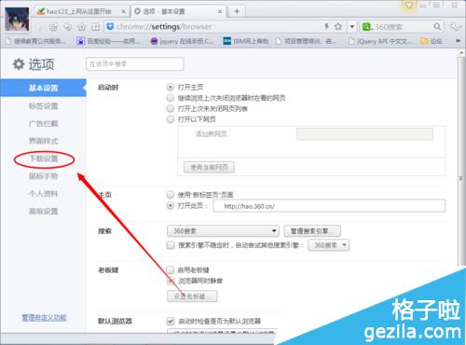Click the 添加新网页 input field

[364, 134]
